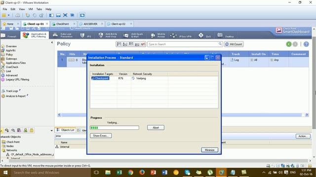Select the Application & URL Filtering tab
The width and height of the screenshot is (316, 177).
35,35
